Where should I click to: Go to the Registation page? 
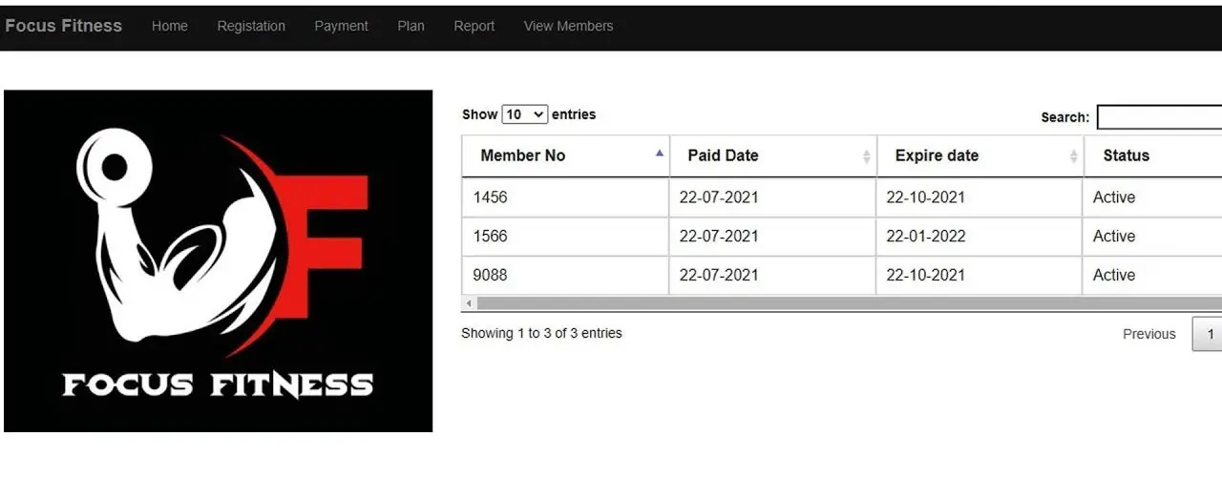point(251,26)
